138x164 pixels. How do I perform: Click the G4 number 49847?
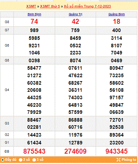(117, 105)
